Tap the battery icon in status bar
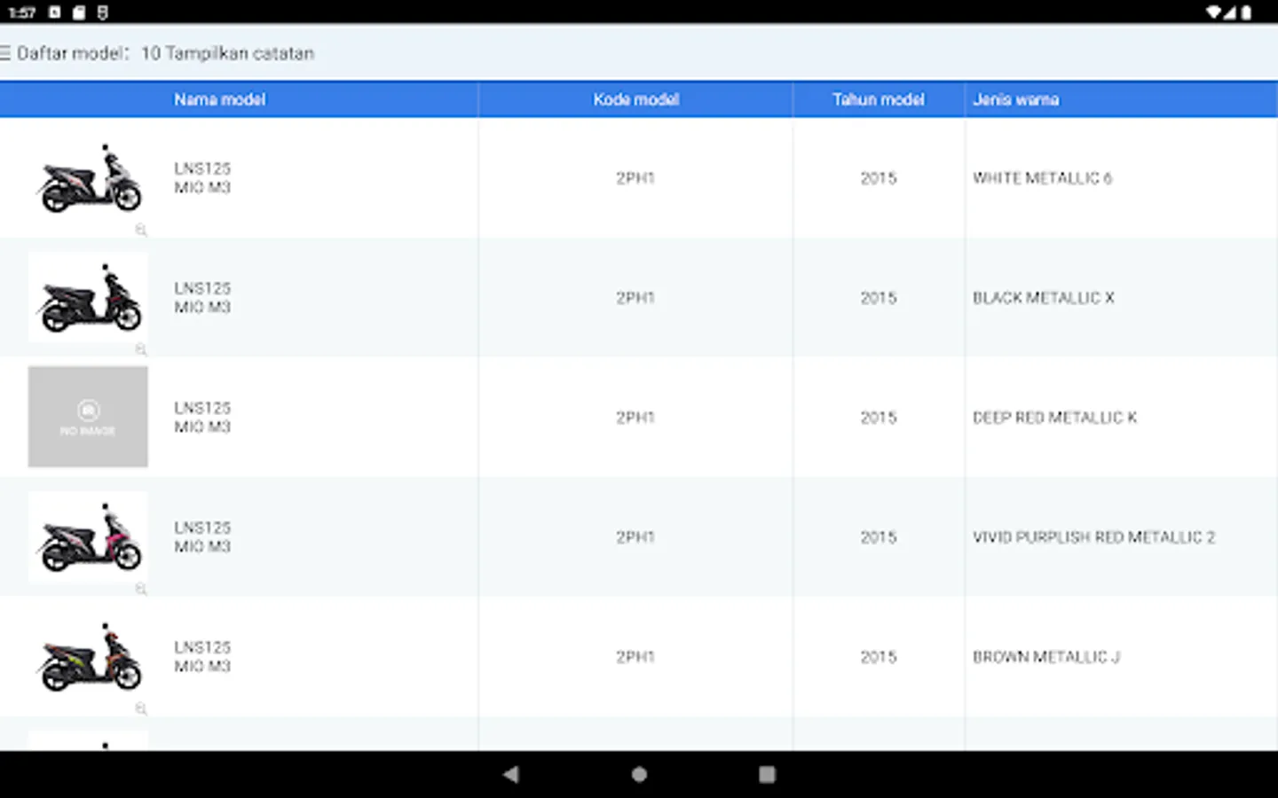 coord(1246,12)
